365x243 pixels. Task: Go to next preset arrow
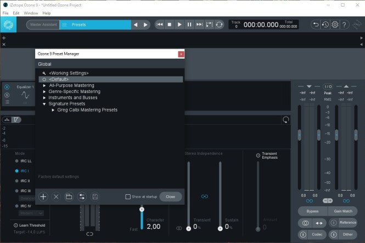pos(145,25)
